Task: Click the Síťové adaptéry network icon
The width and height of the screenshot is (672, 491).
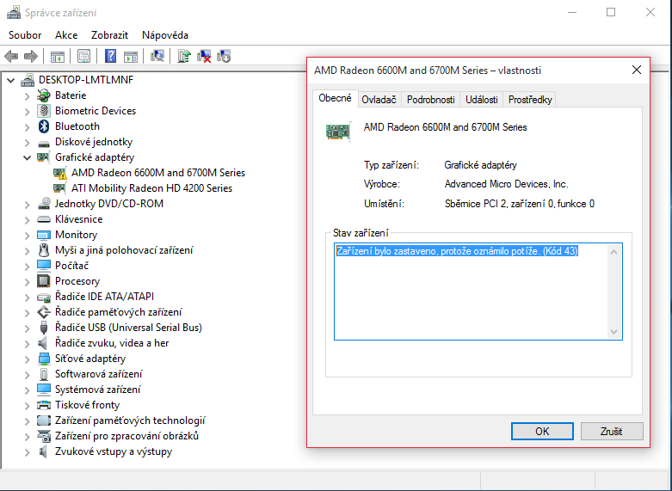Action: [44, 359]
